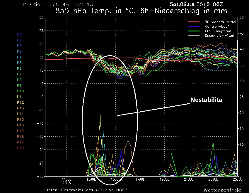Click the P4 ensemble member label
The height and width of the screenshot is (193, 249).
19,57
